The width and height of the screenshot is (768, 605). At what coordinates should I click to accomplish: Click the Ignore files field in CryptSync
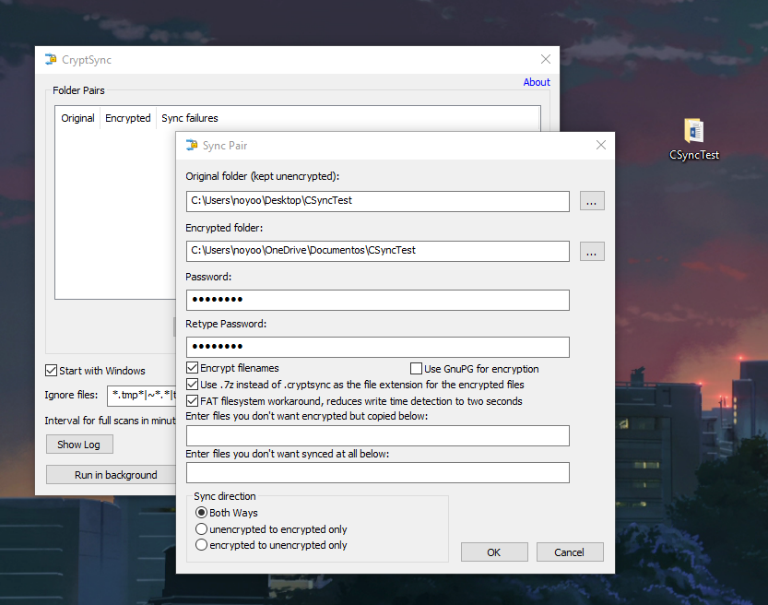[141, 395]
